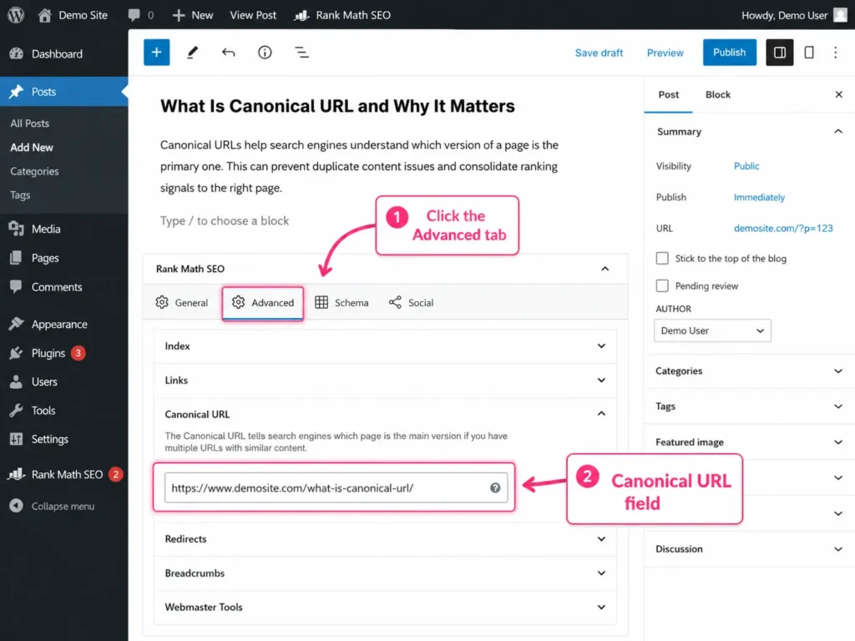The height and width of the screenshot is (641, 855).
Task: Click the WordPress logo icon
Action: [17, 15]
